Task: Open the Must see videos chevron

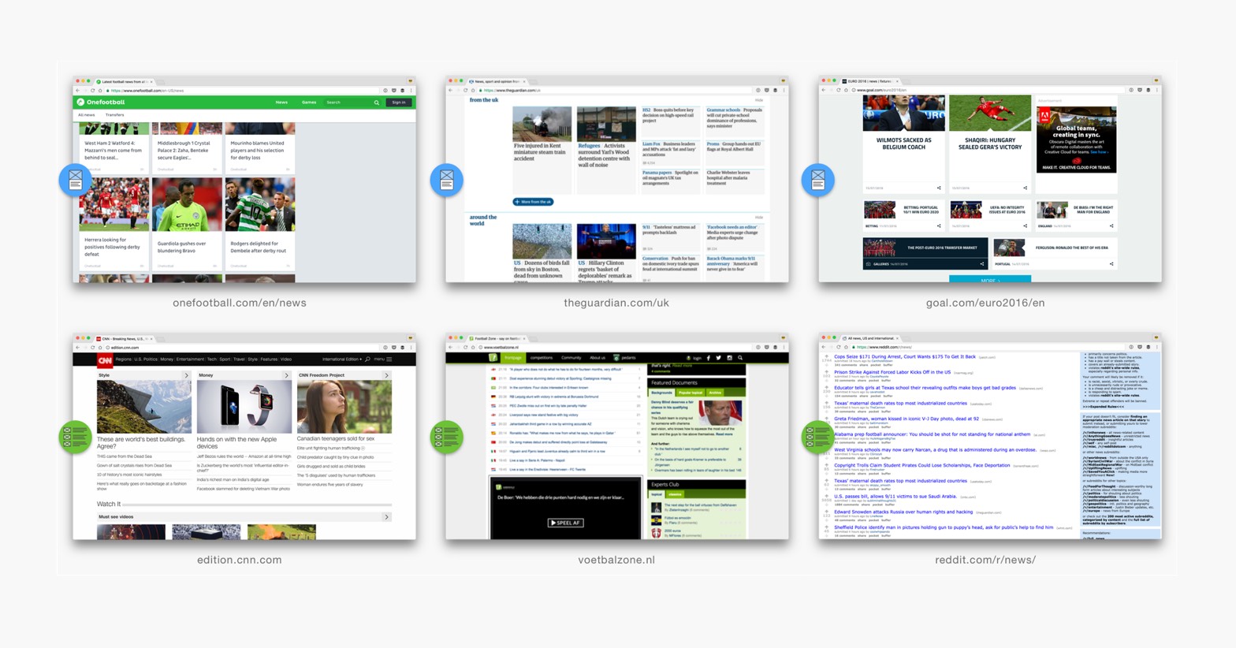Action: [x=386, y=517]
